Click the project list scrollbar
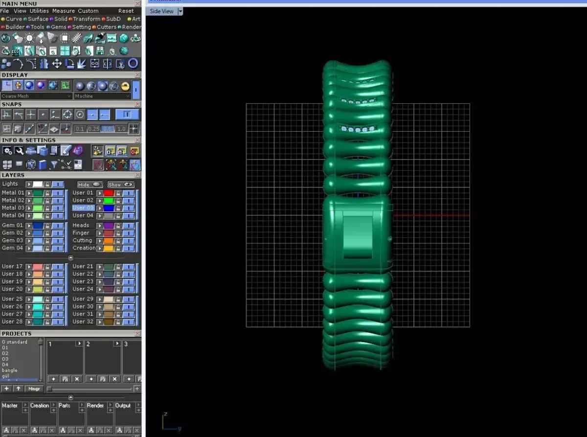Viewport: 587px width, 437px height. point(41,360)
